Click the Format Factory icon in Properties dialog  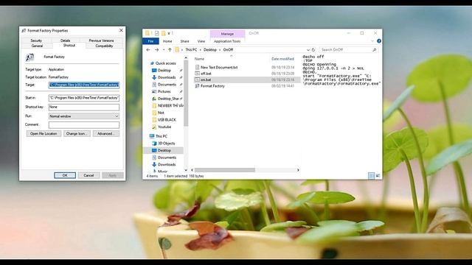29,57
